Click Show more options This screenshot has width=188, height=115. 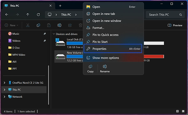[x=113, y=58]
